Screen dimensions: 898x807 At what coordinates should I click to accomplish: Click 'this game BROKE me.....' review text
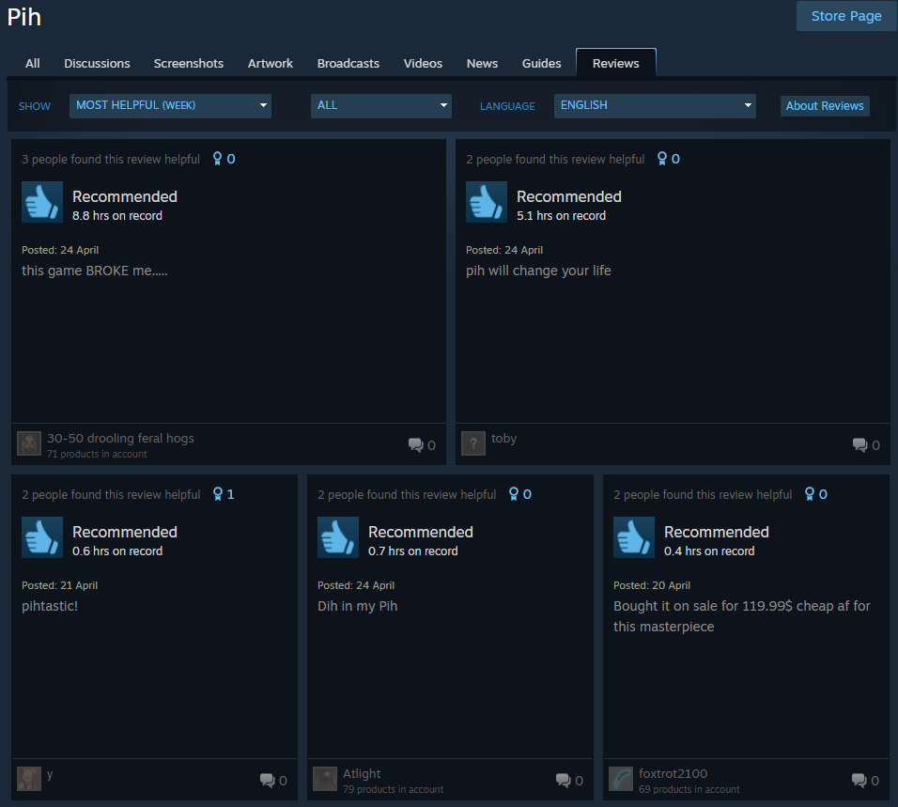pyautogui.click(x=95, y=271)
